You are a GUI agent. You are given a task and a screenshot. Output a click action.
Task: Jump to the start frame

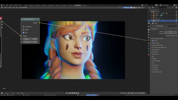pyautogui.click(x=69, y=93)
